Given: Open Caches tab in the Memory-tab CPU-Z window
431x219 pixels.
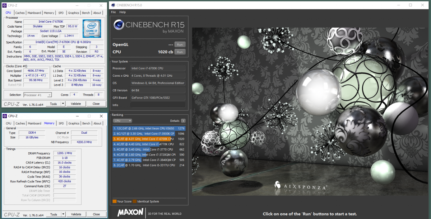Looking at the screenshot, I should point(20,123).
